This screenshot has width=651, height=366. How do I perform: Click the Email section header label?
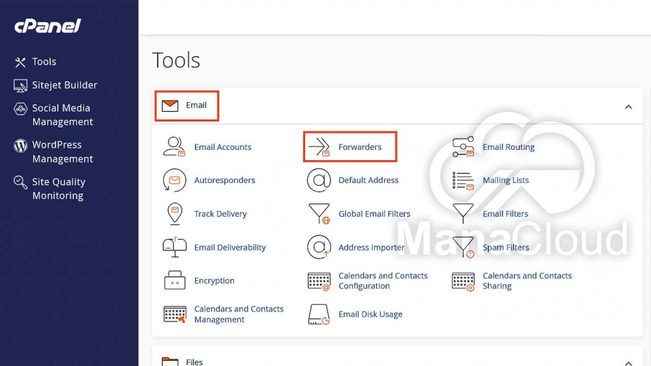tap(196, 105)
